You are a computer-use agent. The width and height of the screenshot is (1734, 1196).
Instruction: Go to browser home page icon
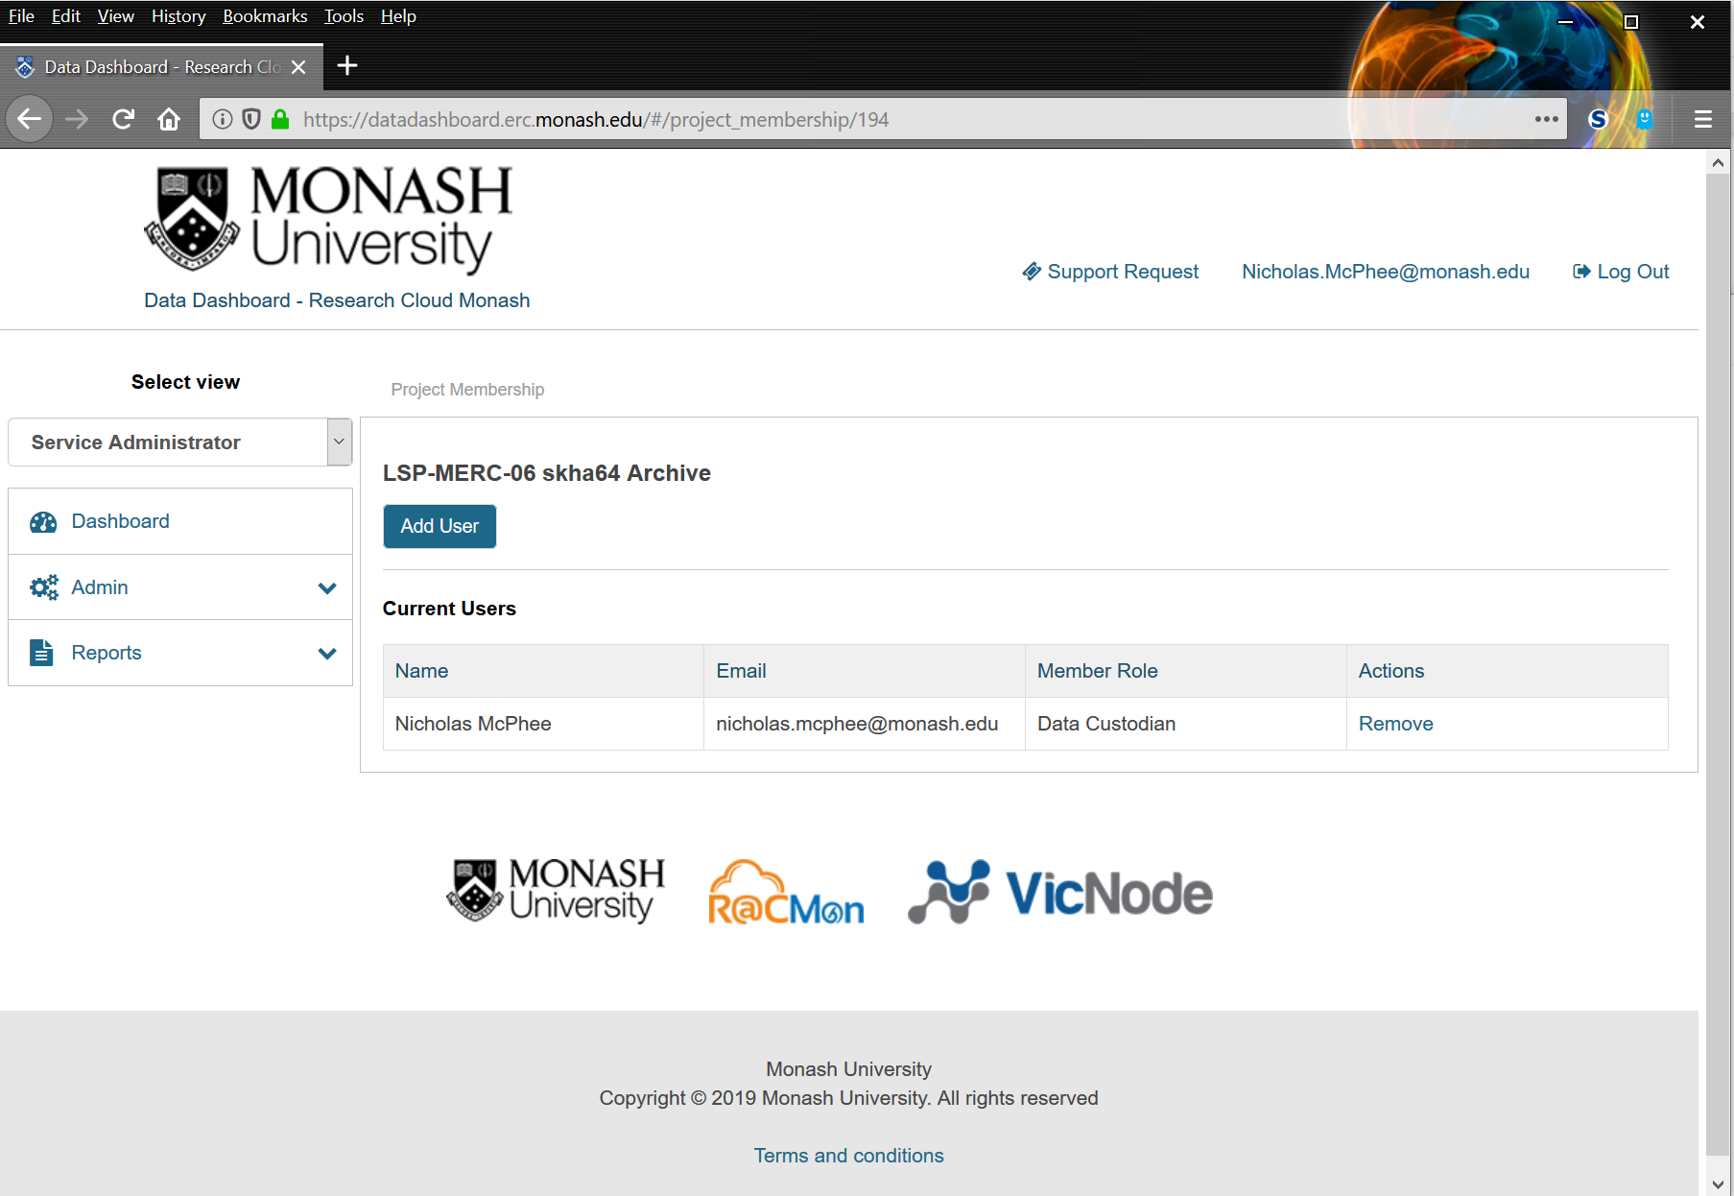pos(169,119)
